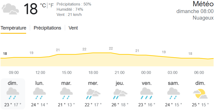Image resolution: width=217 pixels, height=111 pixels.
Task: Click Friday's heavy rain icon
Action: [x=147, y=94]
